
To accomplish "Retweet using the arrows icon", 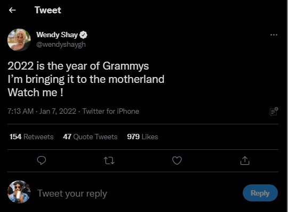I will click(109, 160).
